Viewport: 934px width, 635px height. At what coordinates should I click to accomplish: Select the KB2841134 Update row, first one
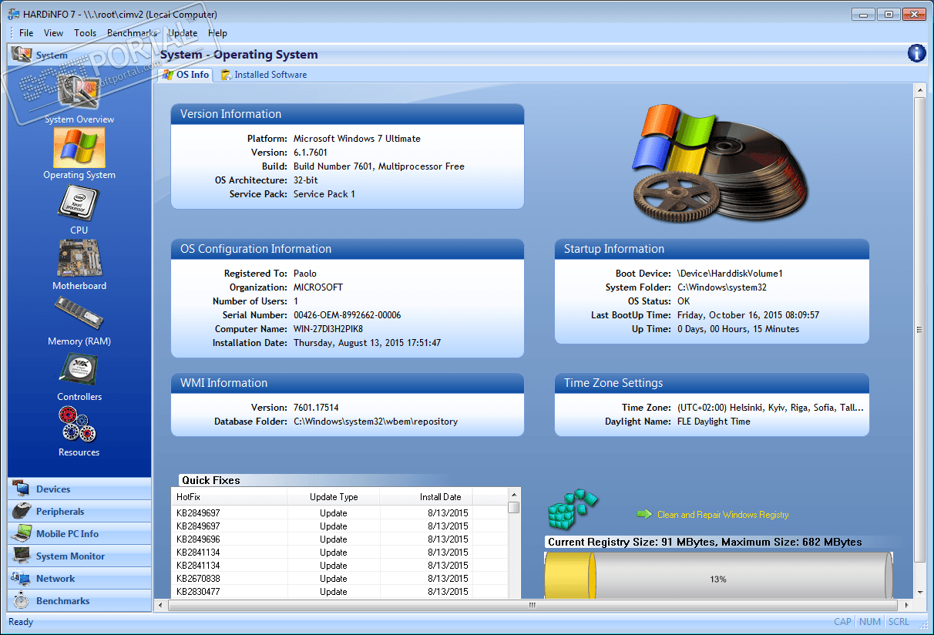click(339, 553)
